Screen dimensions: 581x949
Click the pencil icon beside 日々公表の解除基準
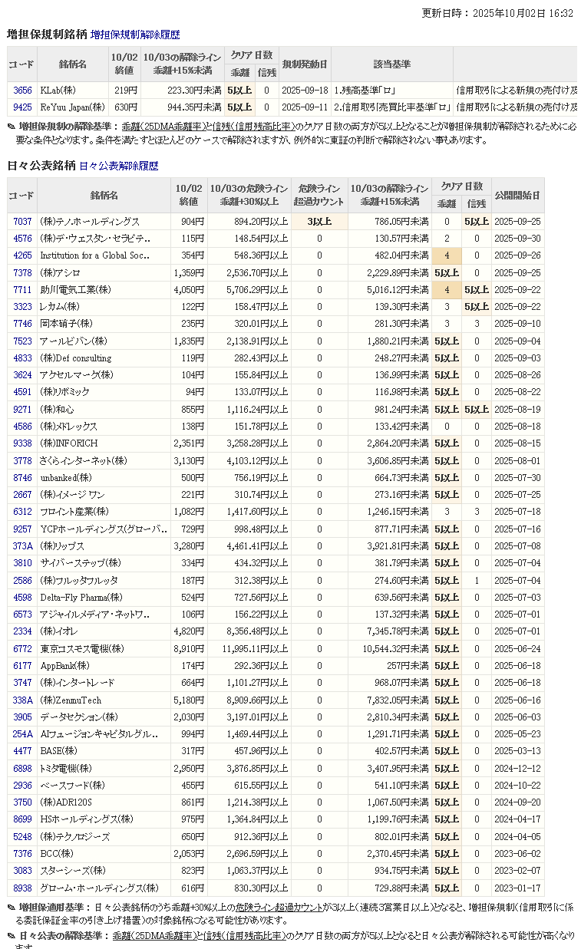[12, 936]
